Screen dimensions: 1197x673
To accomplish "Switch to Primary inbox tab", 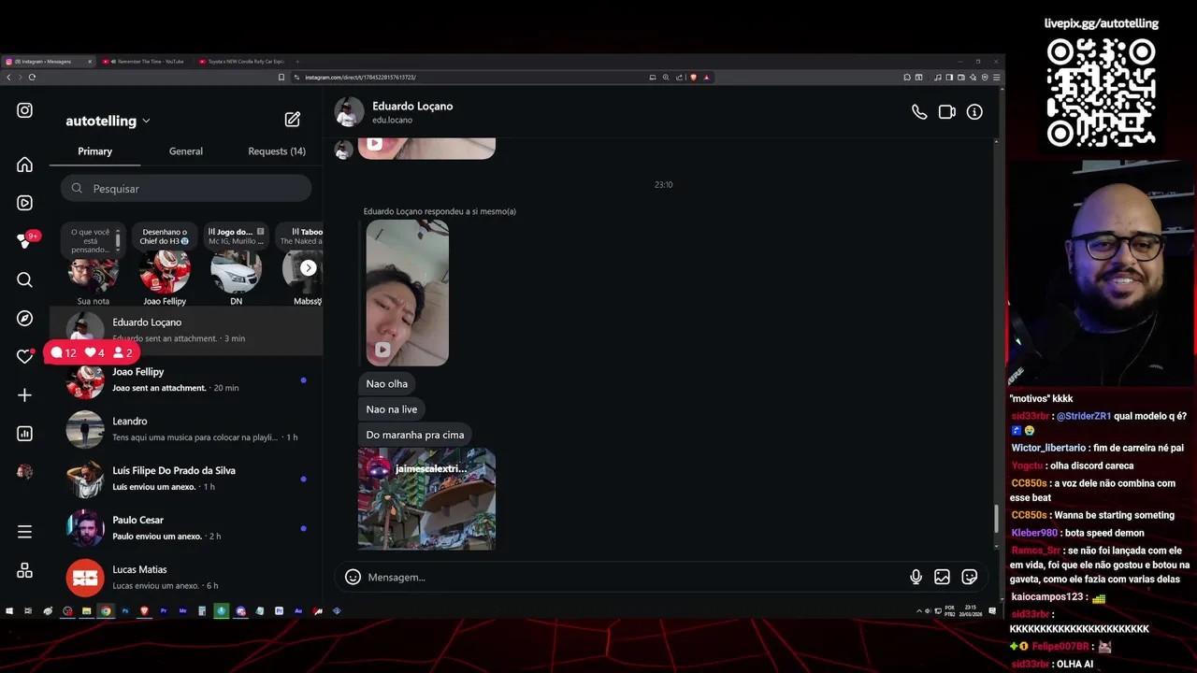I will 94,150.
